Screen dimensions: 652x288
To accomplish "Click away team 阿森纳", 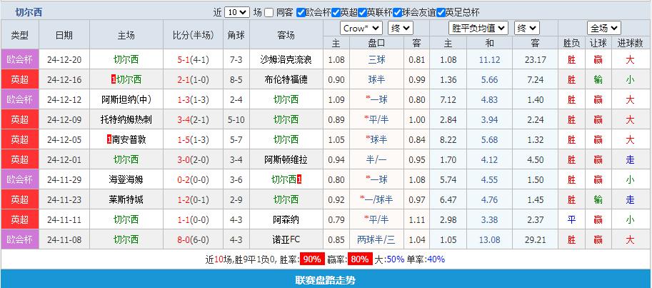I will [x=286, y=219].
